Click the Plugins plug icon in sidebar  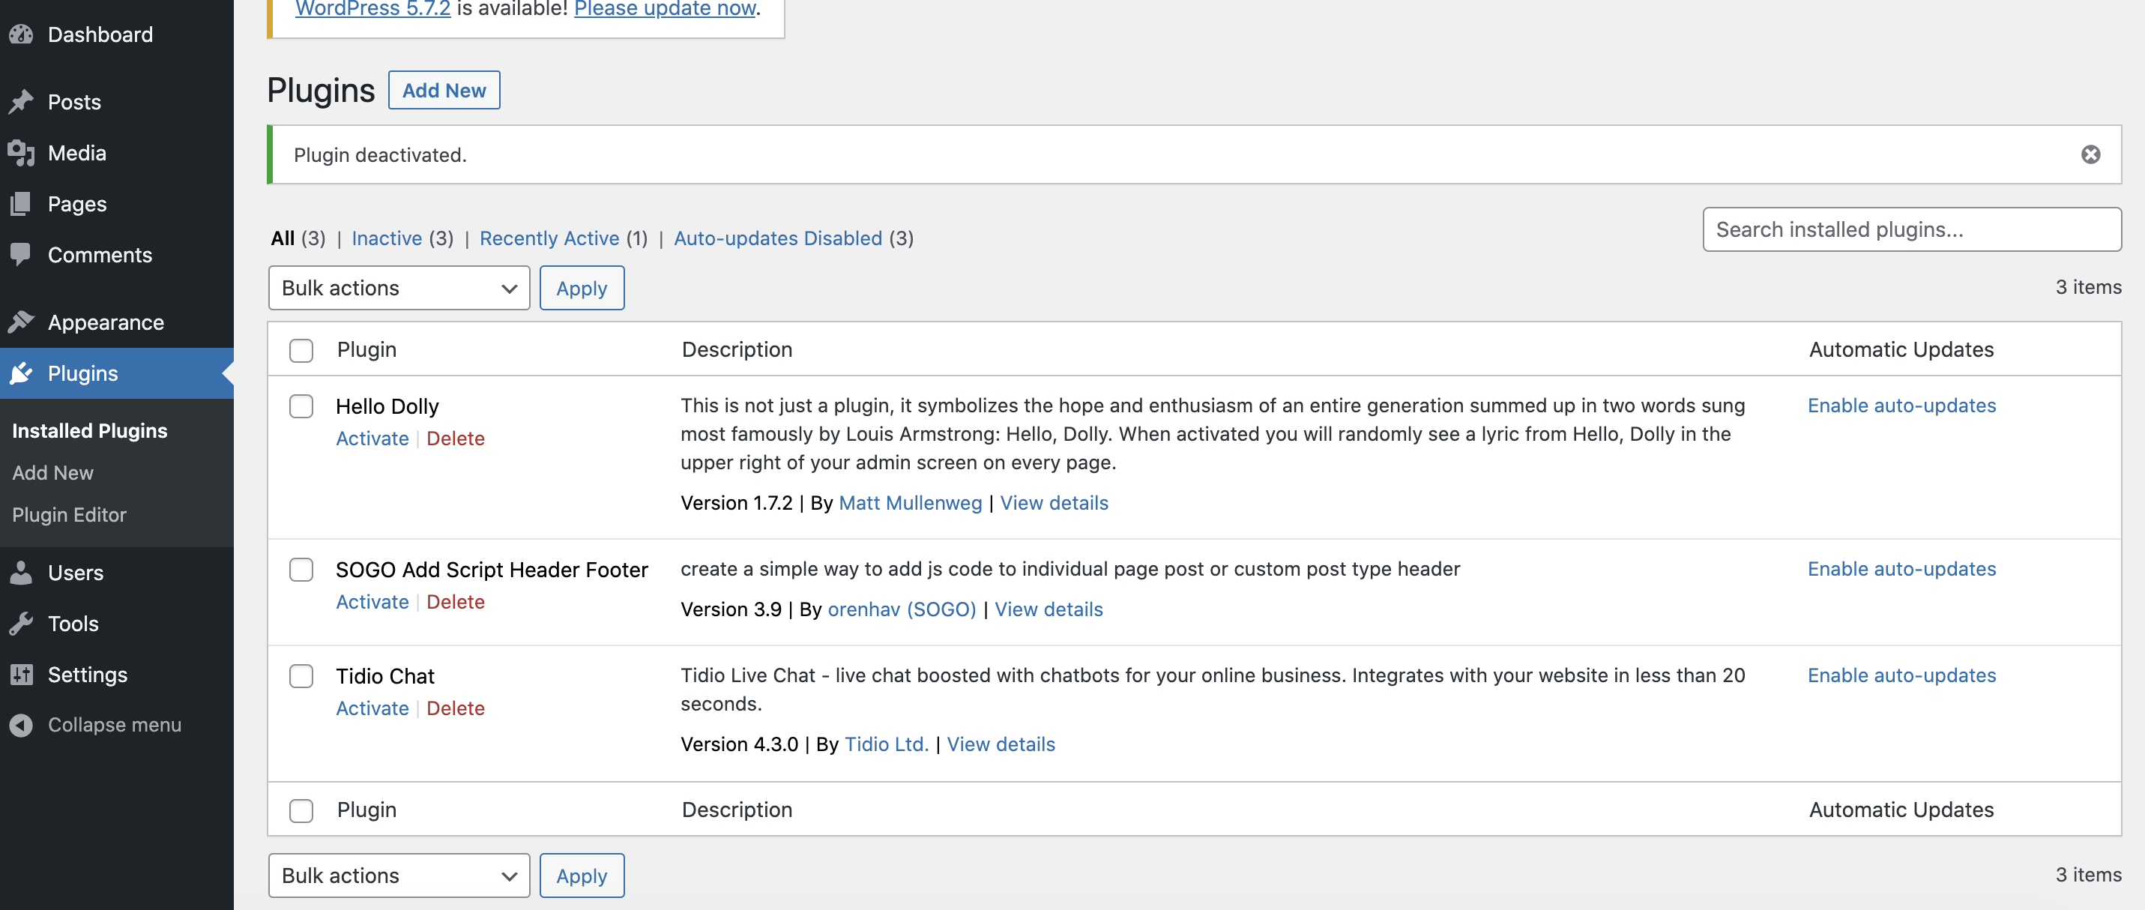[22, 373]
